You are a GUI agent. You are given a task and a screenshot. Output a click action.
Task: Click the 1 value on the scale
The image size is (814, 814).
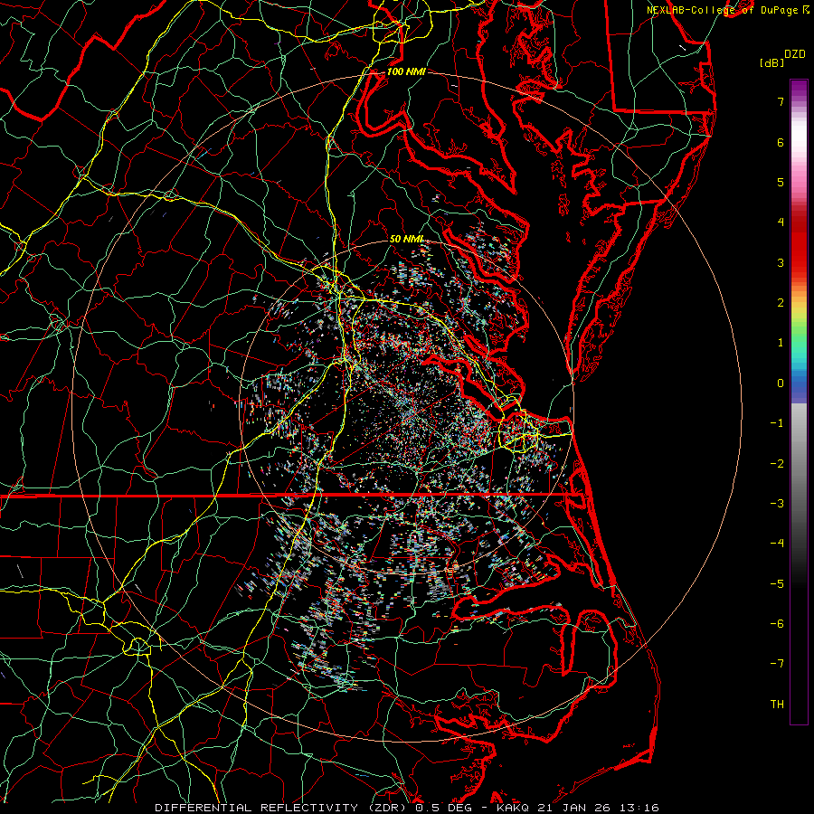point(781,343)
